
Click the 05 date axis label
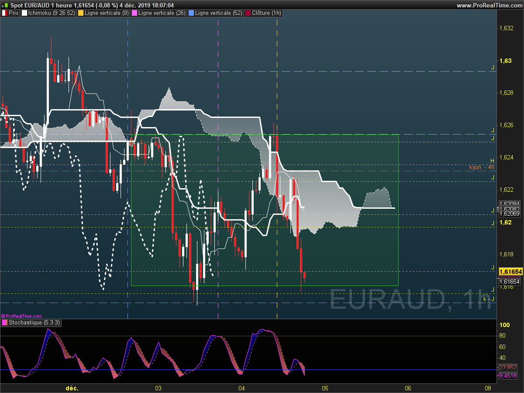pyautogui.click(x=324, y=388)
